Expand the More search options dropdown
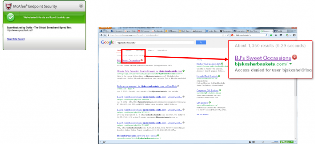The image size is (315, 144). (151, 50)
